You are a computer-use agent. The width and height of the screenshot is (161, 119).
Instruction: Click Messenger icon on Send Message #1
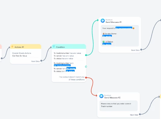point(103,21)
